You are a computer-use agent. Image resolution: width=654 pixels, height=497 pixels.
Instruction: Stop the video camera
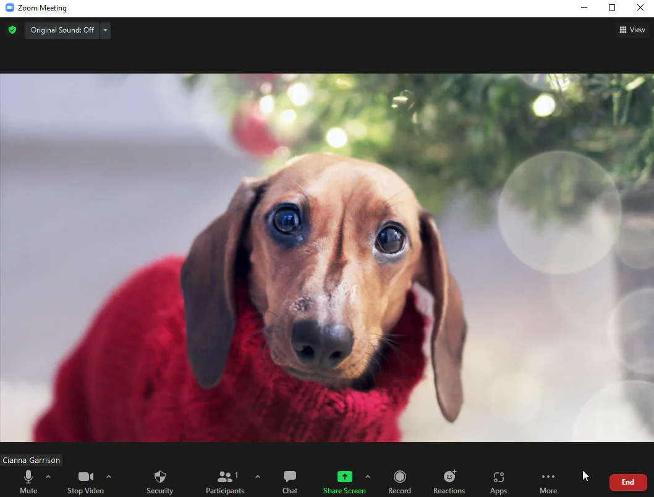coord(85,482)
